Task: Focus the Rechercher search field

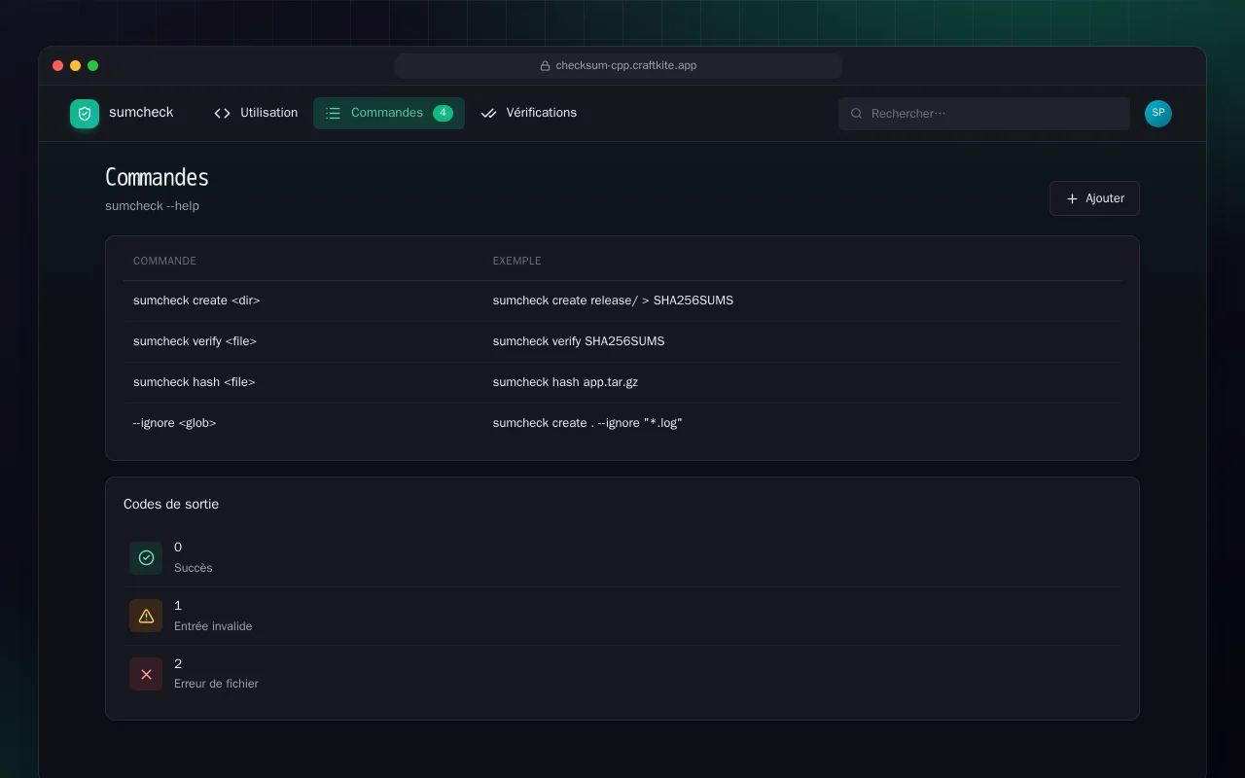Action: [x=984, y=114]
